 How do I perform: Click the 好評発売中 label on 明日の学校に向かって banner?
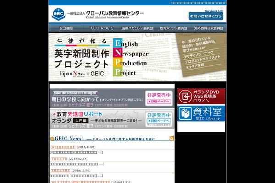[159, 95]
